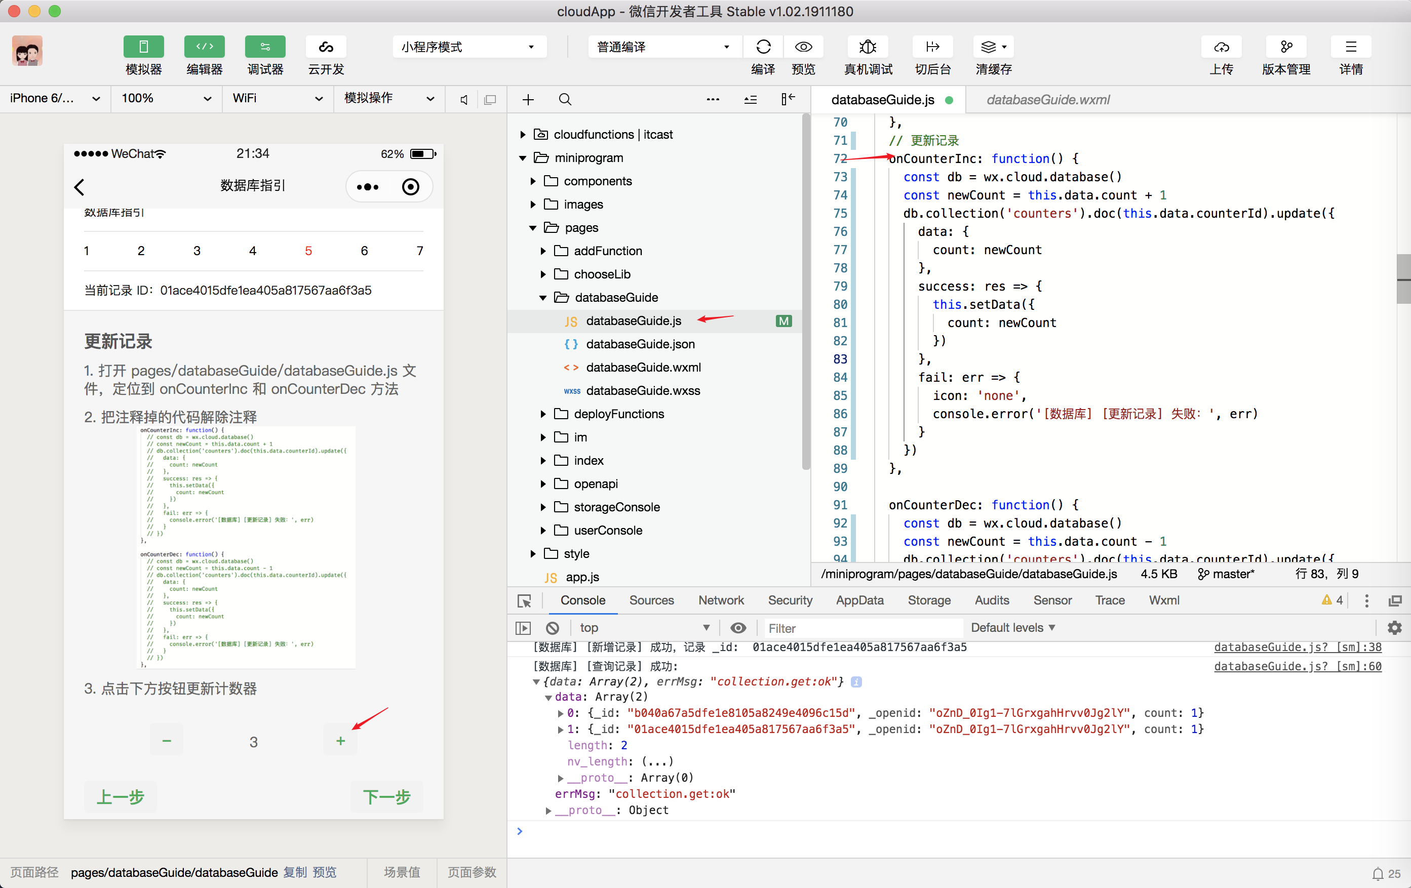Click the mini program capsule close circle
1411x888 pixels.
410,187
